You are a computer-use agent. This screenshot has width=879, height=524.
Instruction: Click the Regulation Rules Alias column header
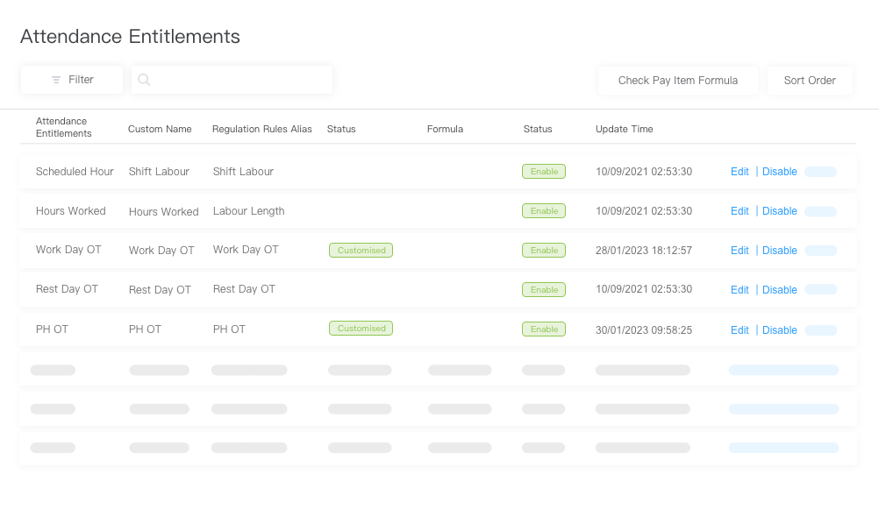coord(261,129)
